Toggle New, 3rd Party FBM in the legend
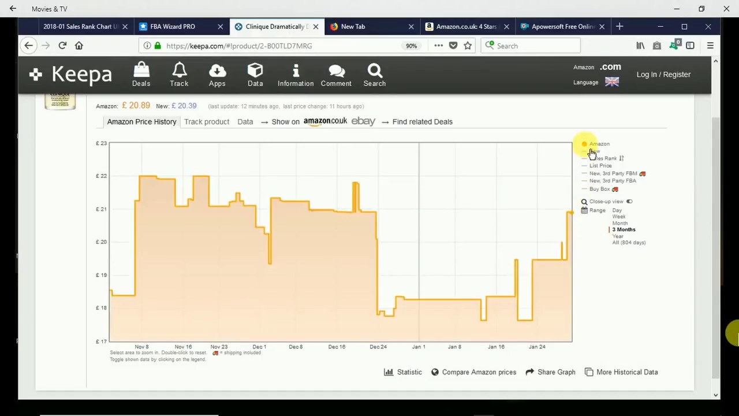The width and height of the screenshot is (739, 416). [x=614, y=173]
